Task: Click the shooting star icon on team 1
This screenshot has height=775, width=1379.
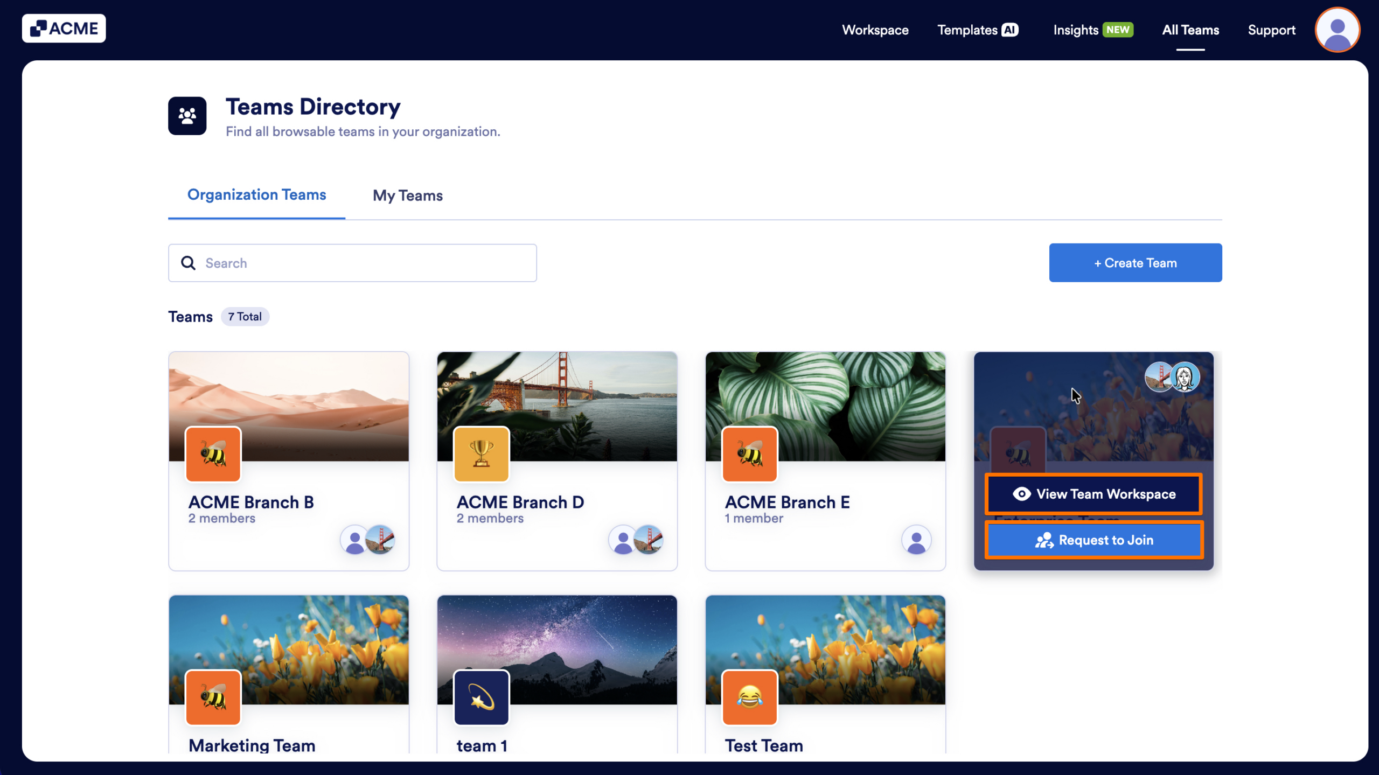Action: [x=481, y=698]
